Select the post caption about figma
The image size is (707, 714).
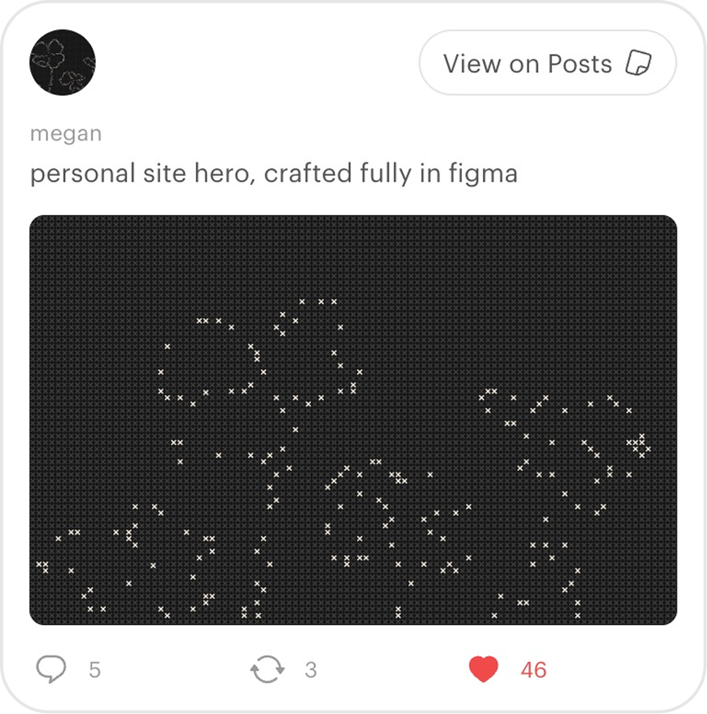coord(274,173)
